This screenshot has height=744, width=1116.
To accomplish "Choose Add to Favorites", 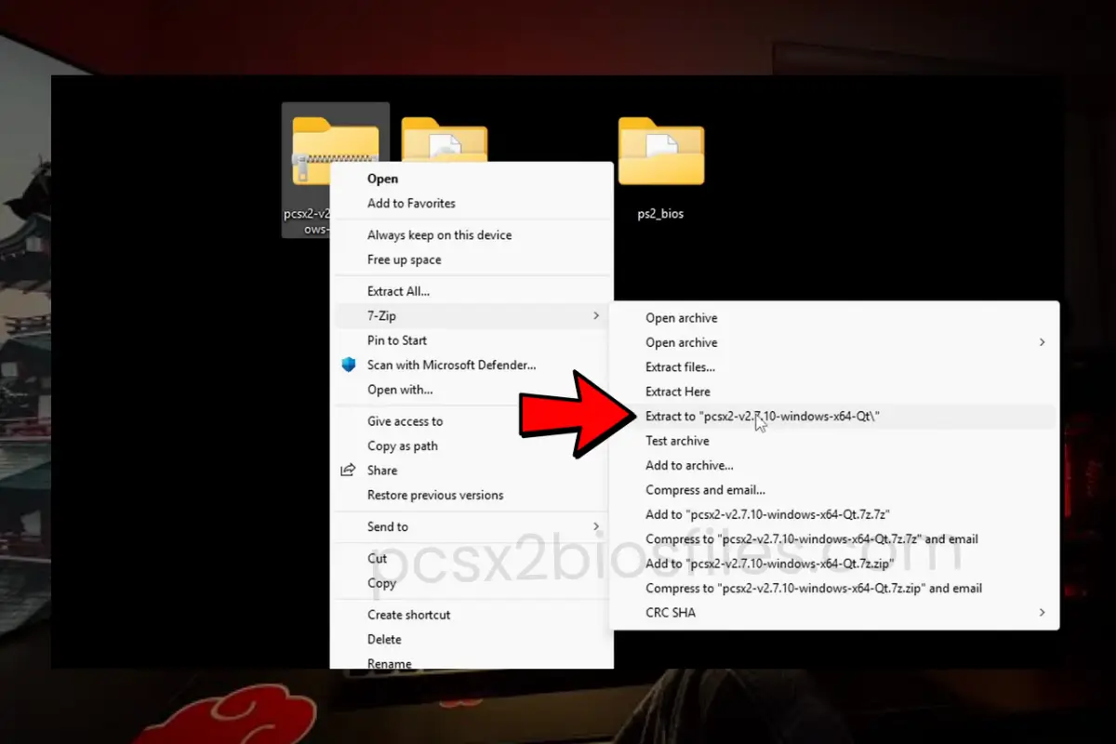I will [x=411, y=203].
